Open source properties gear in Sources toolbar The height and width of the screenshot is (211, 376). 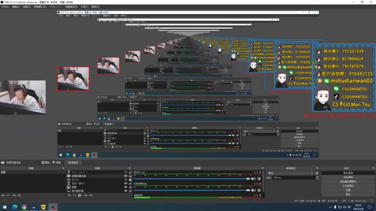79,196
